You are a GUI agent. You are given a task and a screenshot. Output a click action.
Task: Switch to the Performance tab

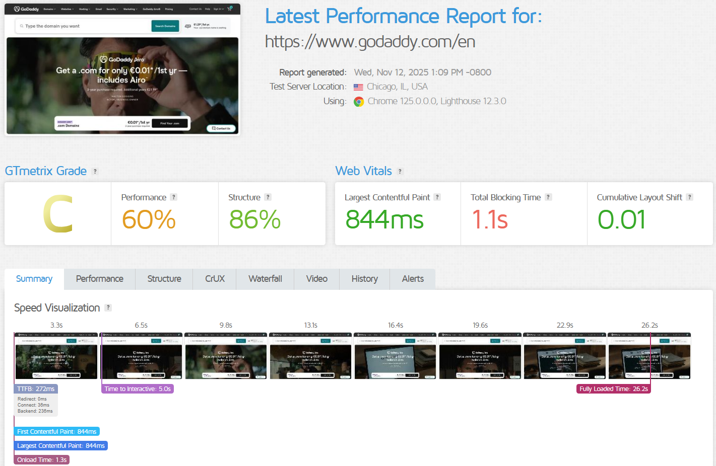click(x=100, y=279)
